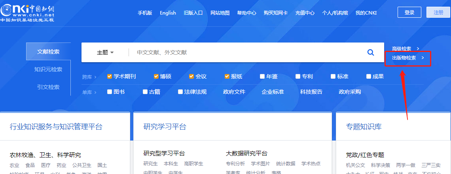The image size is (451, 174).
Task: Open 专利分析 link
Action: point(235,164)
